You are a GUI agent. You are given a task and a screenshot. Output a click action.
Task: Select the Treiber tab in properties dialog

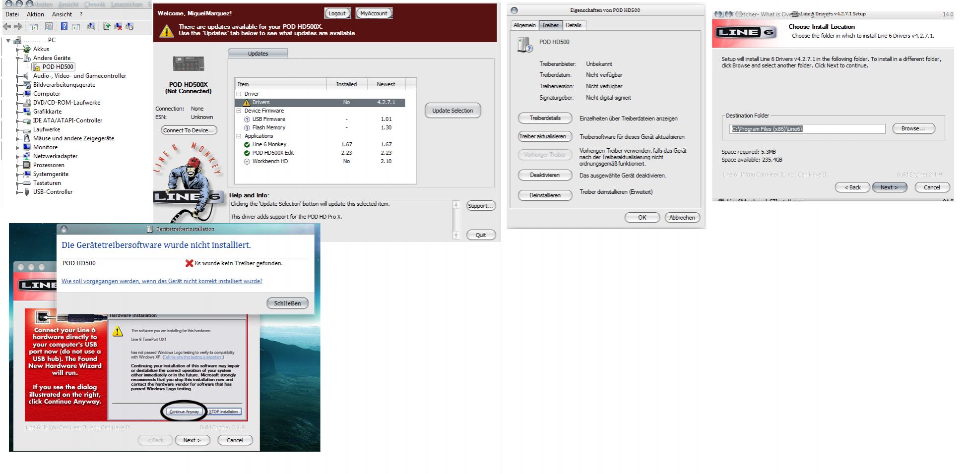pos(550,25)
